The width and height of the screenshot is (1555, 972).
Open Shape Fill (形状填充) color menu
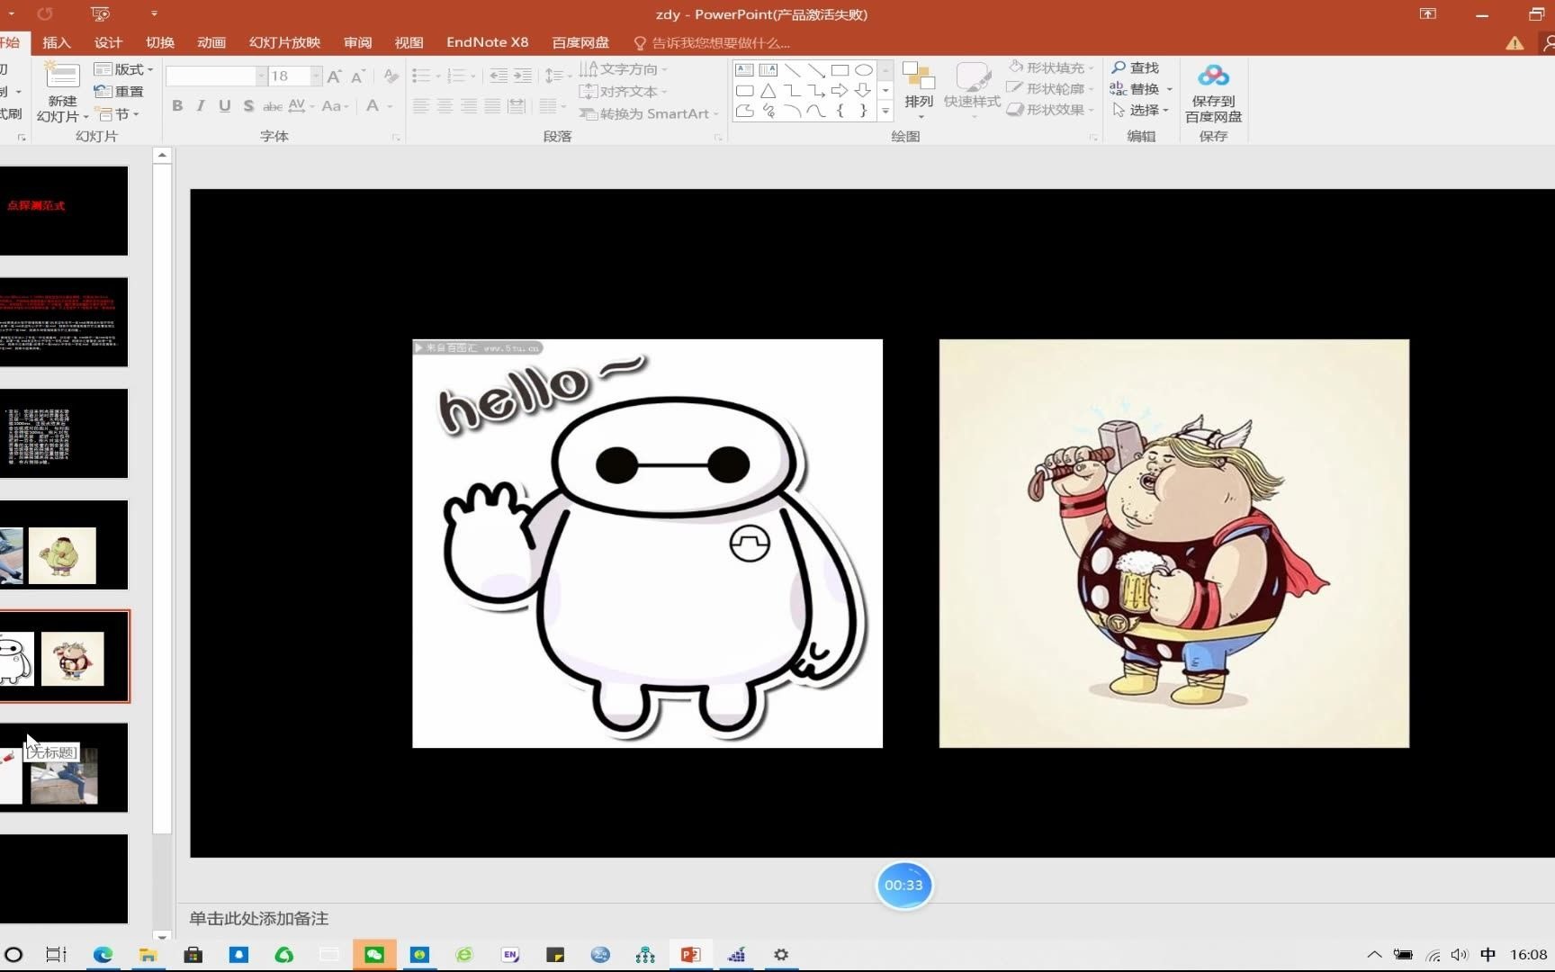pyautogui.click(x=1051, y=67)
